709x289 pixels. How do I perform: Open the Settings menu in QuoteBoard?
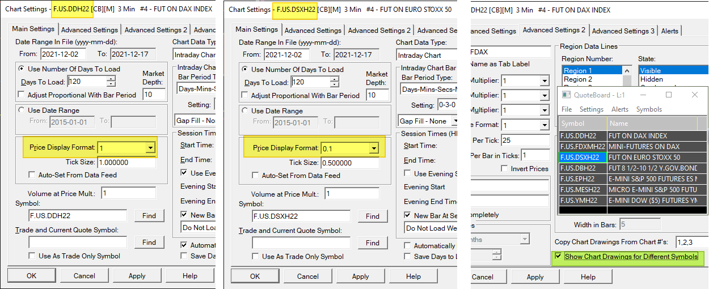point(592,109)
